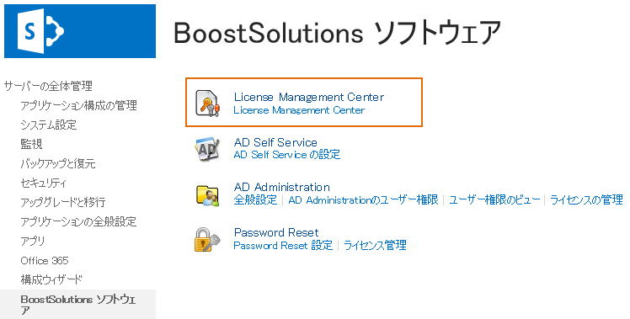Open the License Management Center sub-link
This screenshot has height=319, width=630.
coord(299,110)
